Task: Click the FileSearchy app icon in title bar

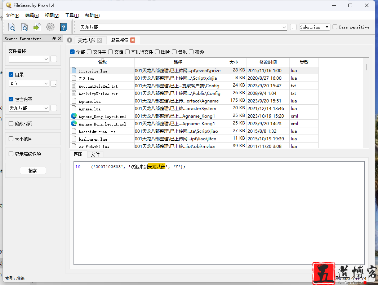Action: pos(9,5)
